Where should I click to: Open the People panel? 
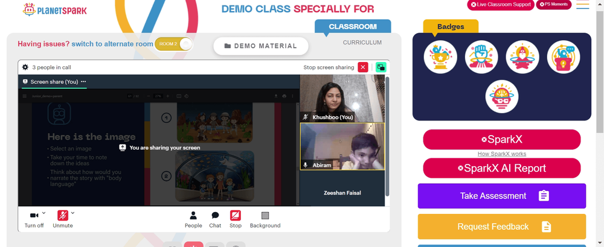(x=193, y=220)
